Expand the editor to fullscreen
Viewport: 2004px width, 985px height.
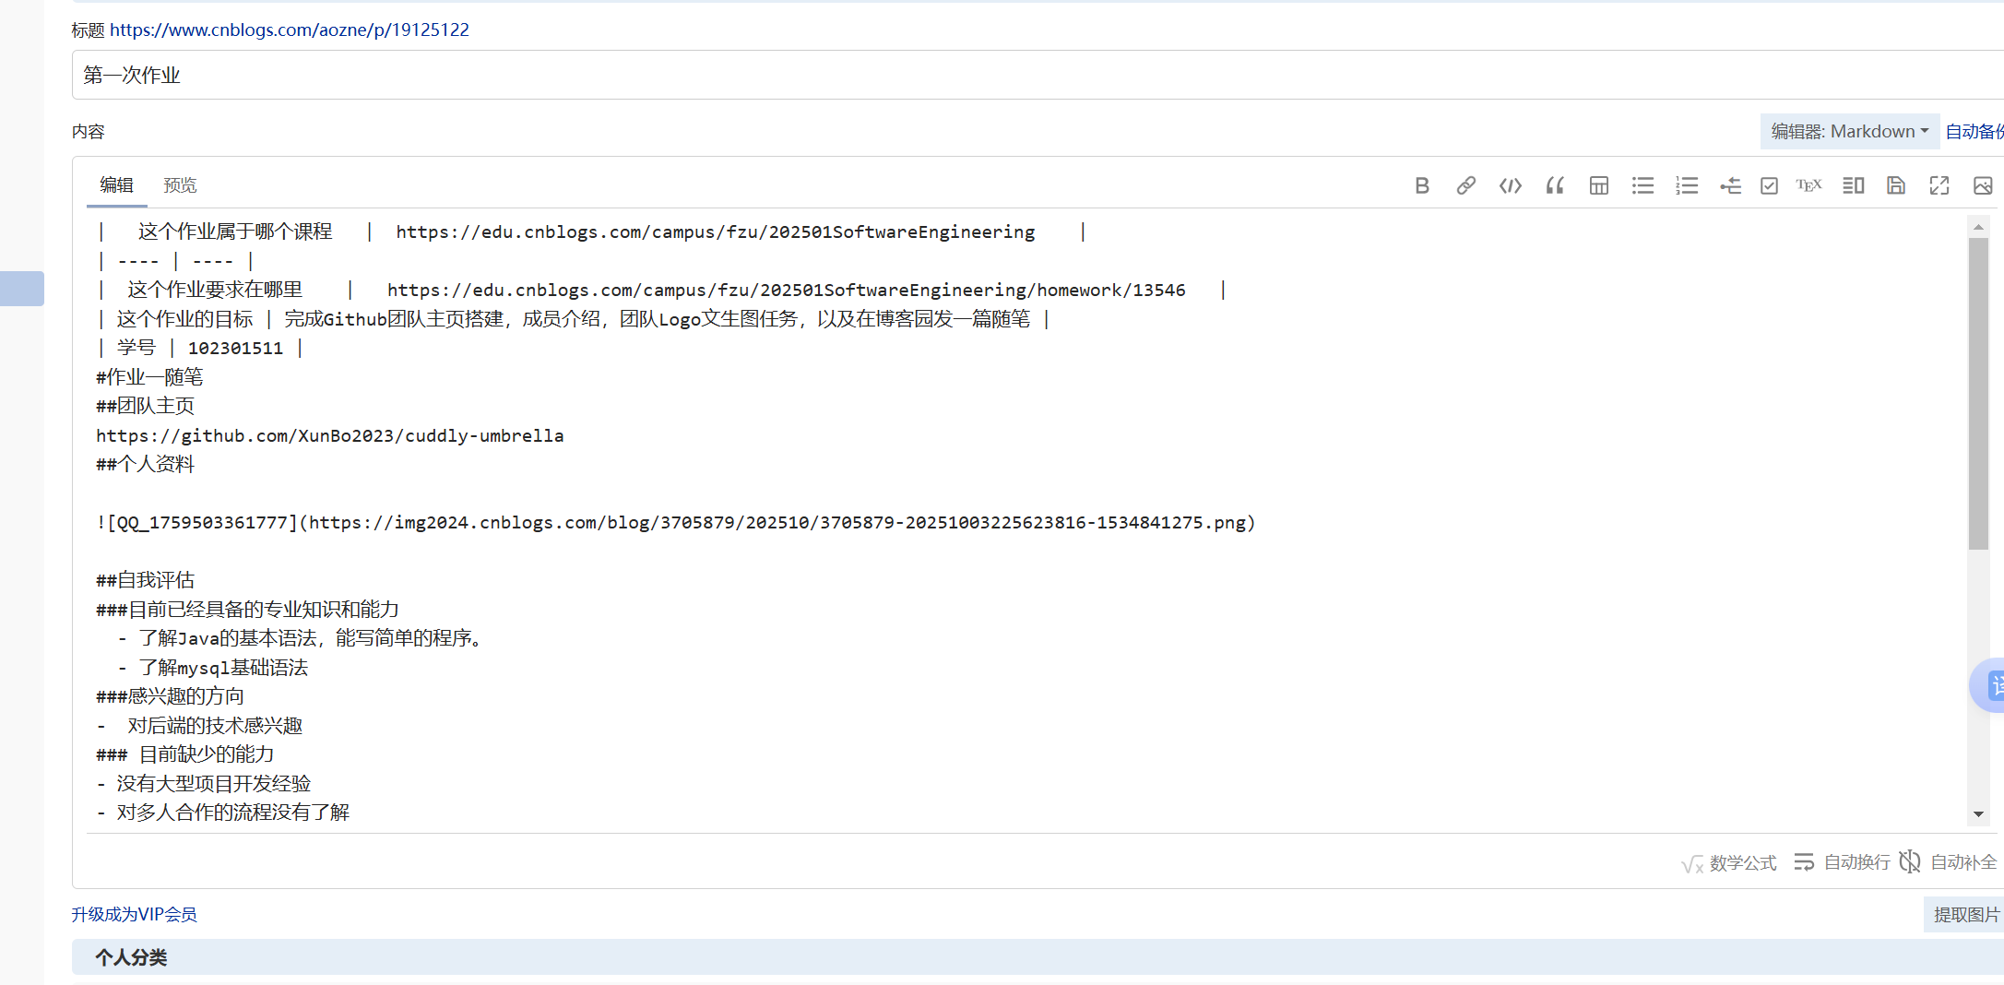pos(1939,185)
